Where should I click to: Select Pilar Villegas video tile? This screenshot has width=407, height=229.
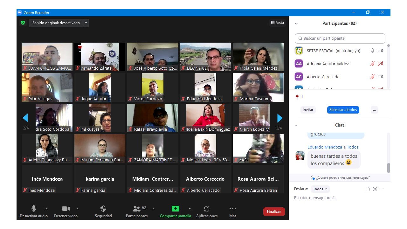tap(47, 87)
